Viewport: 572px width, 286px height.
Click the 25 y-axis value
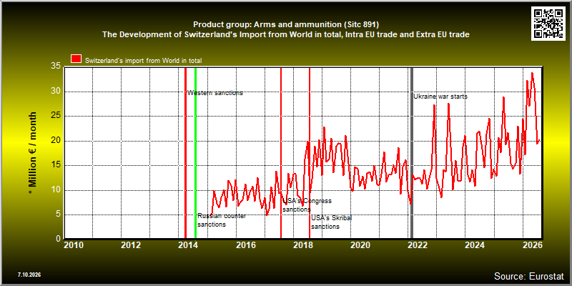(x=55, y=116)
